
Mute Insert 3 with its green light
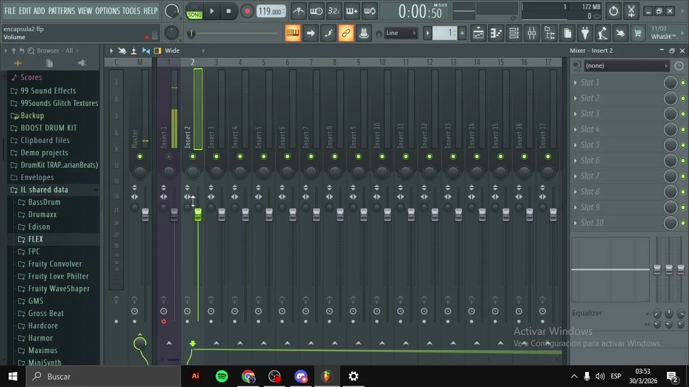(216, 156)
